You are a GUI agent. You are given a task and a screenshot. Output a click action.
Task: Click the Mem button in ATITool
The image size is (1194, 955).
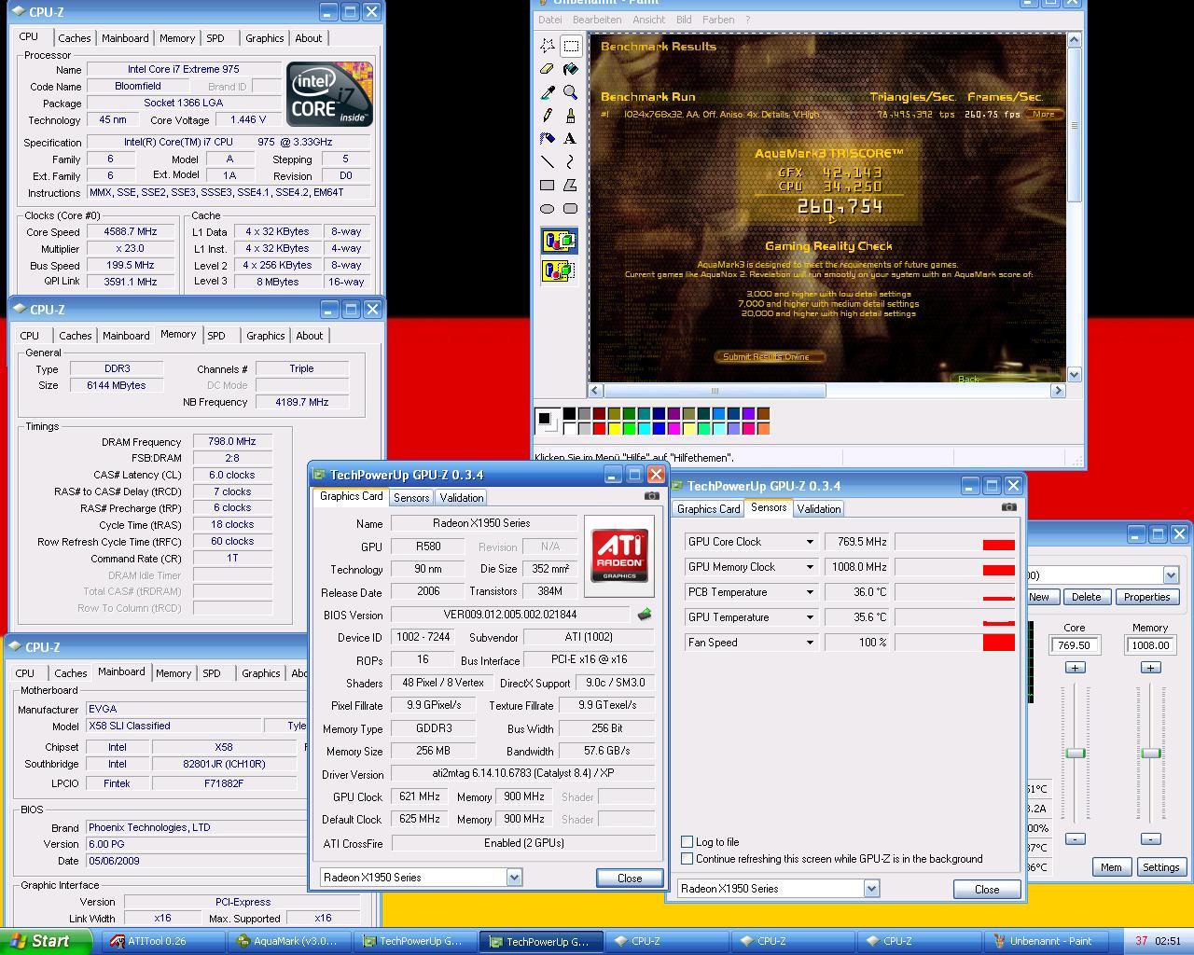(1111, 867)
